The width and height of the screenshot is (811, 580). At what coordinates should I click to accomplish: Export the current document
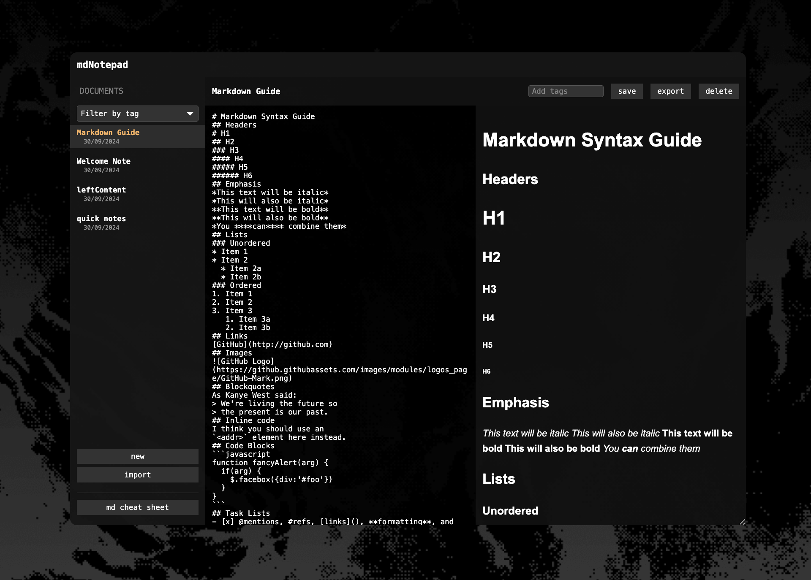[x=670, y=91]
